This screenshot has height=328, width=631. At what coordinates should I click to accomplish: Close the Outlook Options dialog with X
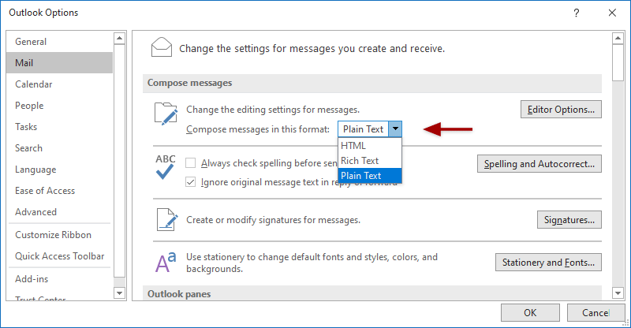(x=612, y=13)
